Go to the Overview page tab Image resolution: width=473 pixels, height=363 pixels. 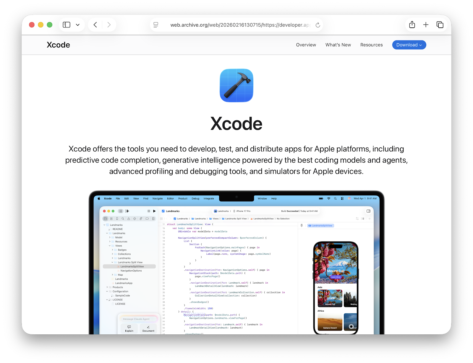click(306, 45)
